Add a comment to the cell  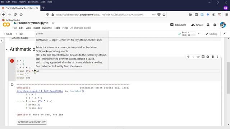(x=203, y=57)
